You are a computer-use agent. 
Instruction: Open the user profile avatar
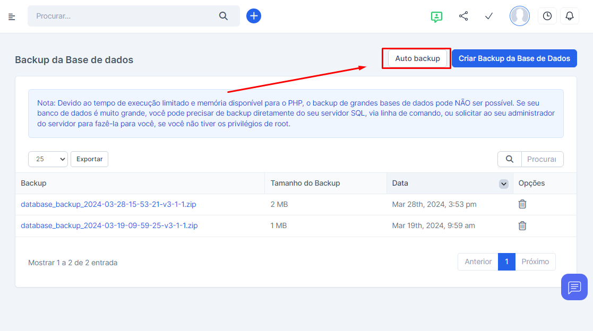[519, 16]
